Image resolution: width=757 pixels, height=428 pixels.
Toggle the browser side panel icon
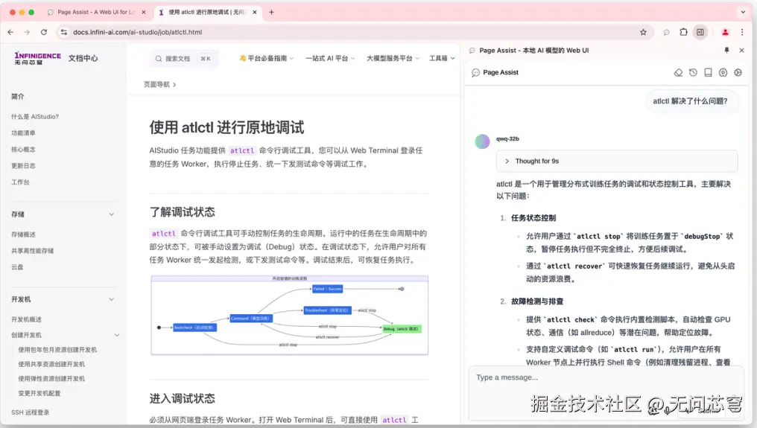[x=700, y=32]
